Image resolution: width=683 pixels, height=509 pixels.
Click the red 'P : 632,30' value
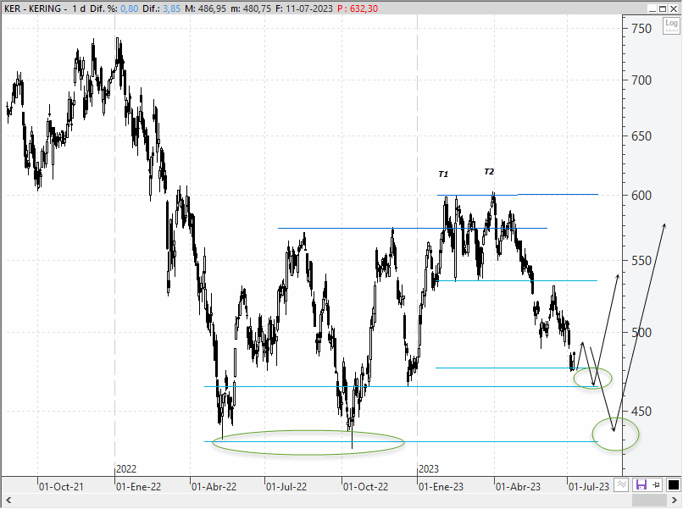[x=358, y=8]
